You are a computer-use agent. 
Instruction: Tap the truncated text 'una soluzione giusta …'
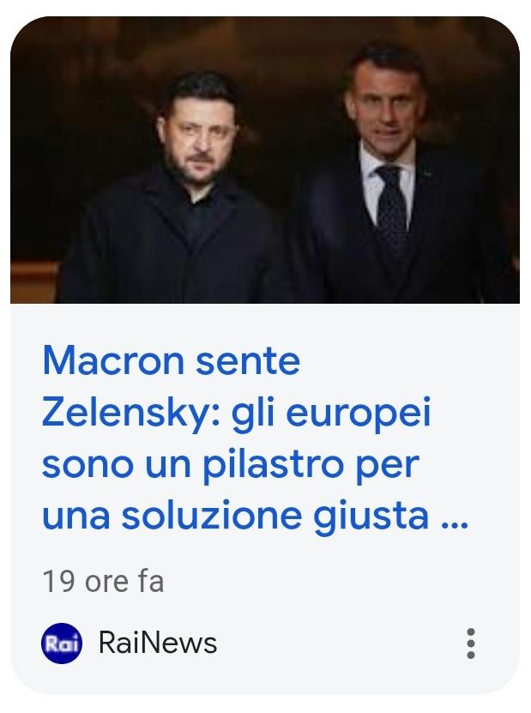click(255, 516)
